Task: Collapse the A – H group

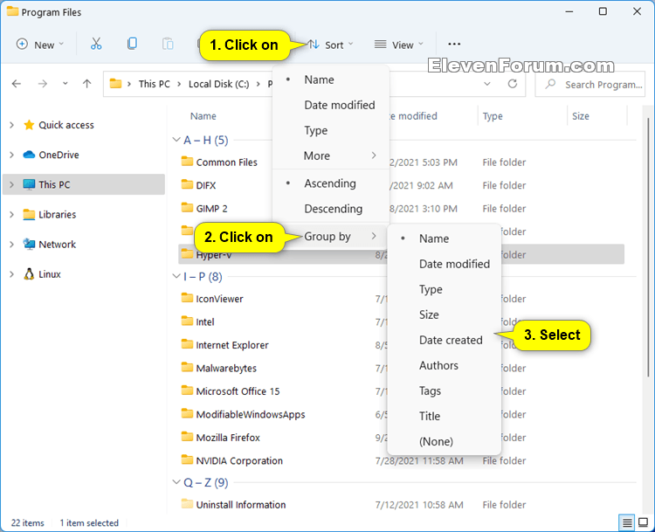Action: pyautogui.click(x=176, y=140)
